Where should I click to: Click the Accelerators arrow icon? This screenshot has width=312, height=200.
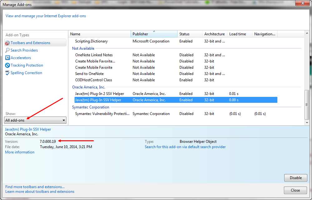7,58
